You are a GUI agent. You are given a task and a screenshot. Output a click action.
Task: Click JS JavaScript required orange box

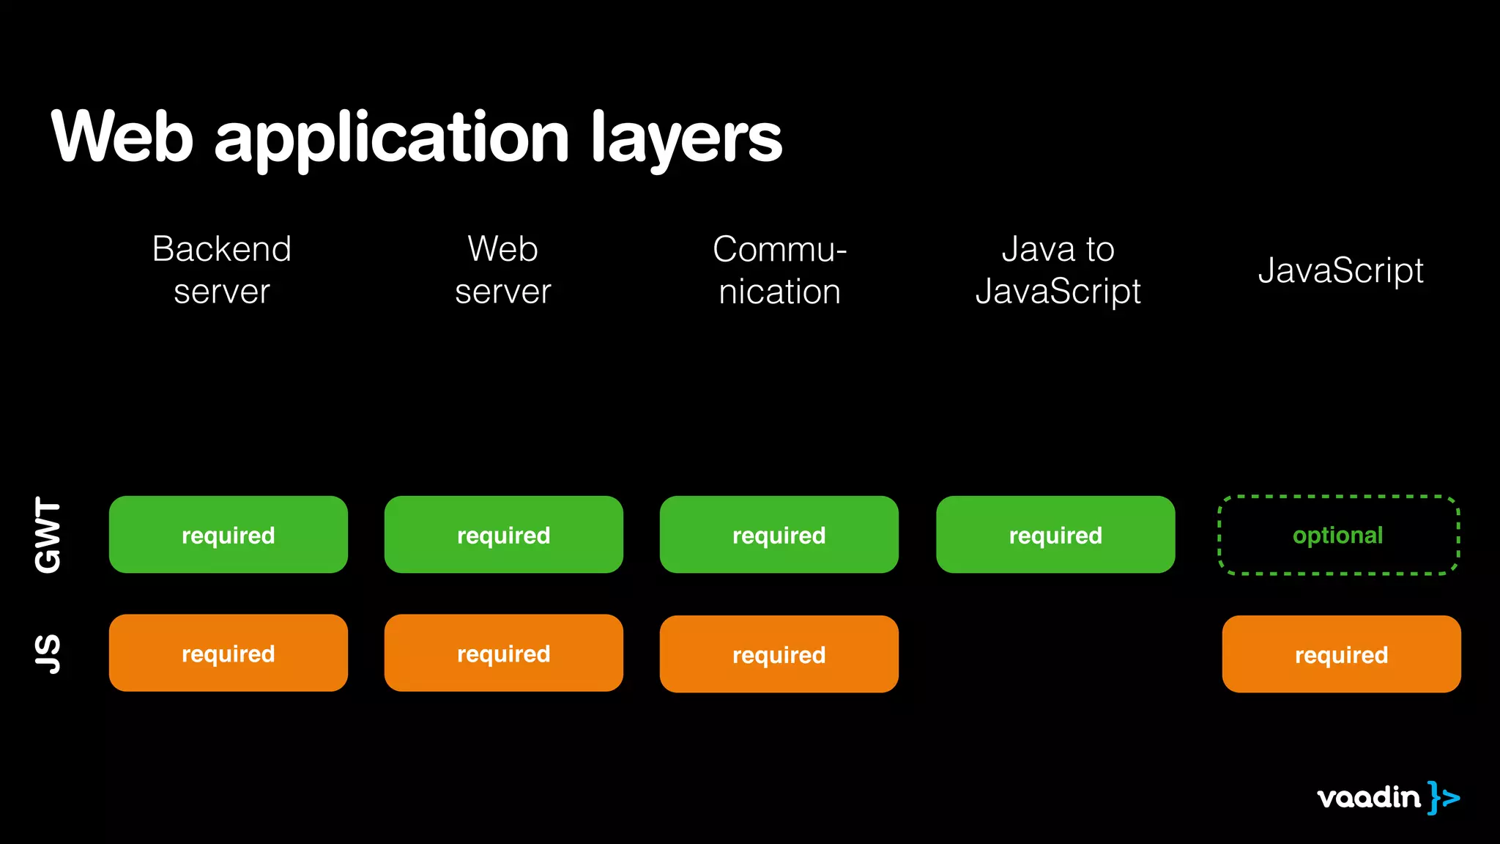coord(1341,654)
